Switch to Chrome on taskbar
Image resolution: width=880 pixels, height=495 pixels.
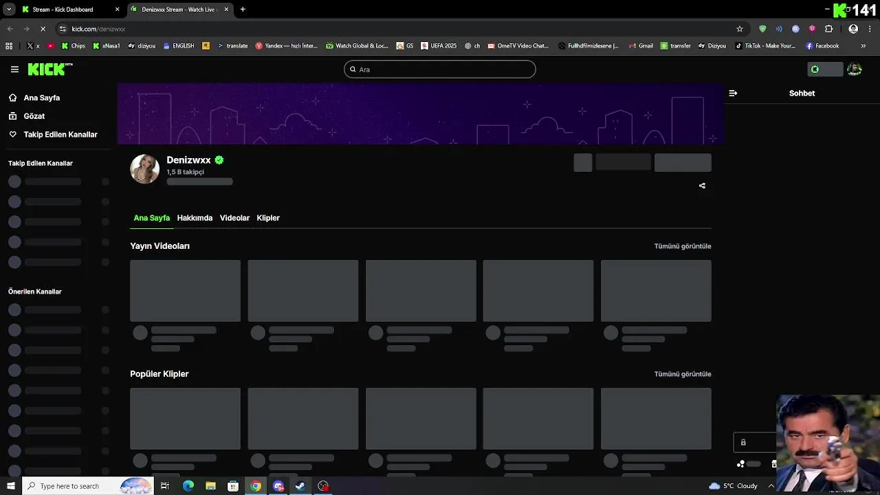tap(256, 486)
